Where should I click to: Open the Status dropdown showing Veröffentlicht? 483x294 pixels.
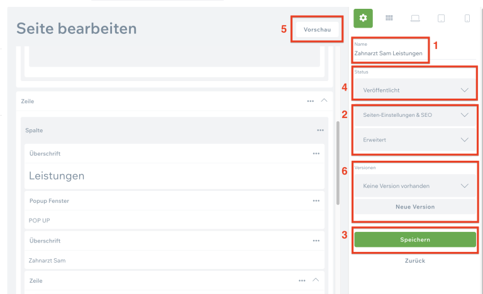point(414,90)
